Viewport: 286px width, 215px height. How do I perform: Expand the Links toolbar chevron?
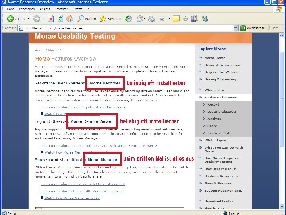[282, 27]
